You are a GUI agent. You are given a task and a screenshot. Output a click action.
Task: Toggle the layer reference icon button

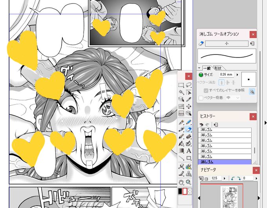click(252, 91)
